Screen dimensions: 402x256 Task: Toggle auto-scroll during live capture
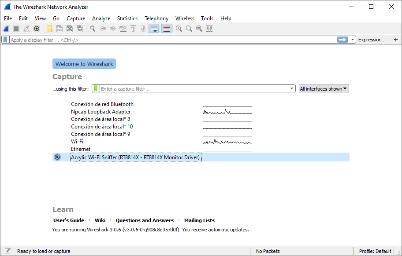(x=154, y=29)
